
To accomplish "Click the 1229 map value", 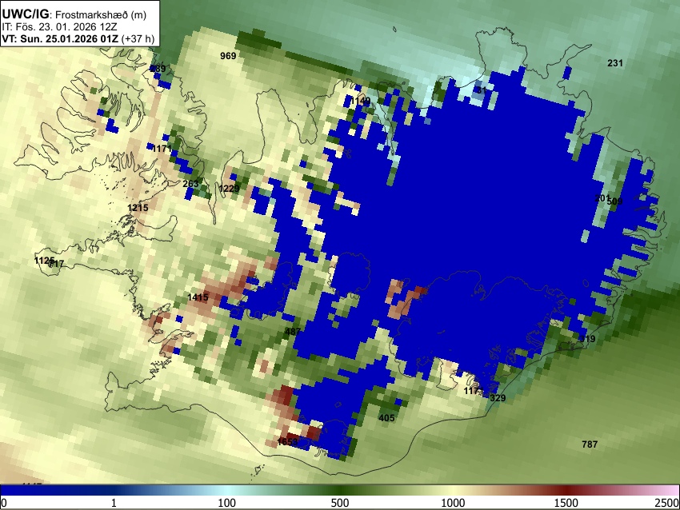I will click(x=229, y=189).
